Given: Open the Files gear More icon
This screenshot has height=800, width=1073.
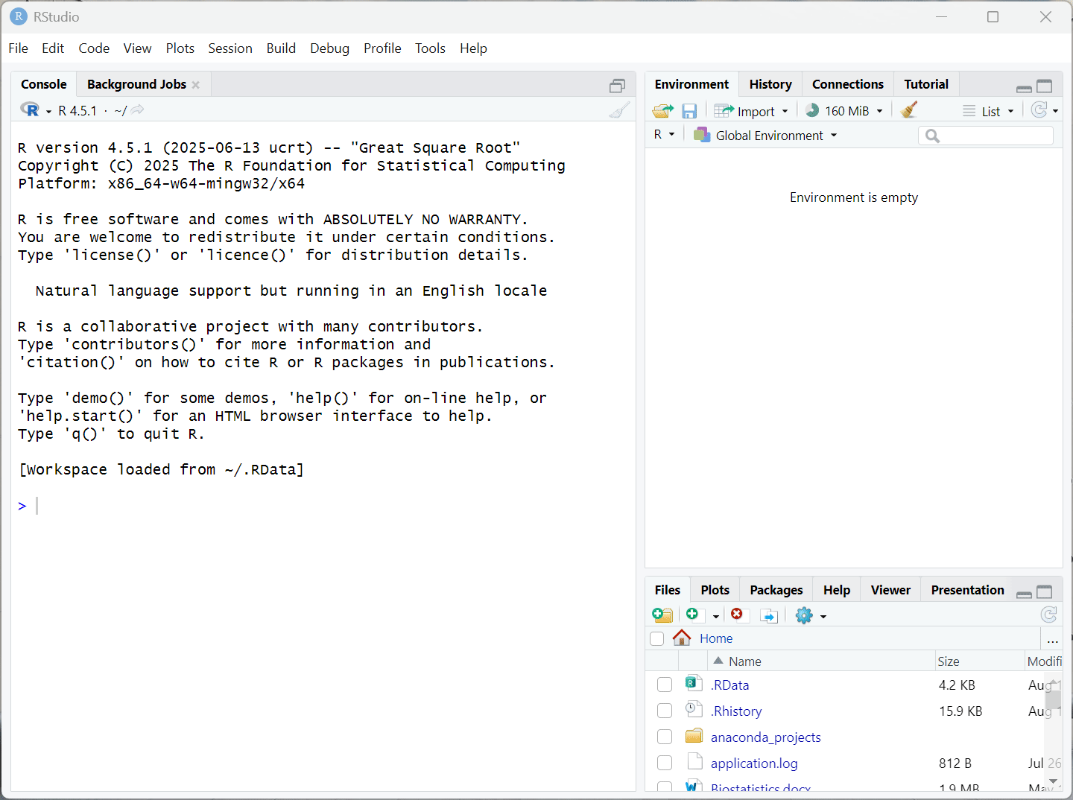Looking at the screenshot, I should pyautogui.click(x=804, y=615).
